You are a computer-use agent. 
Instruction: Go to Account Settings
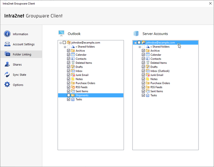click(21, 44)
